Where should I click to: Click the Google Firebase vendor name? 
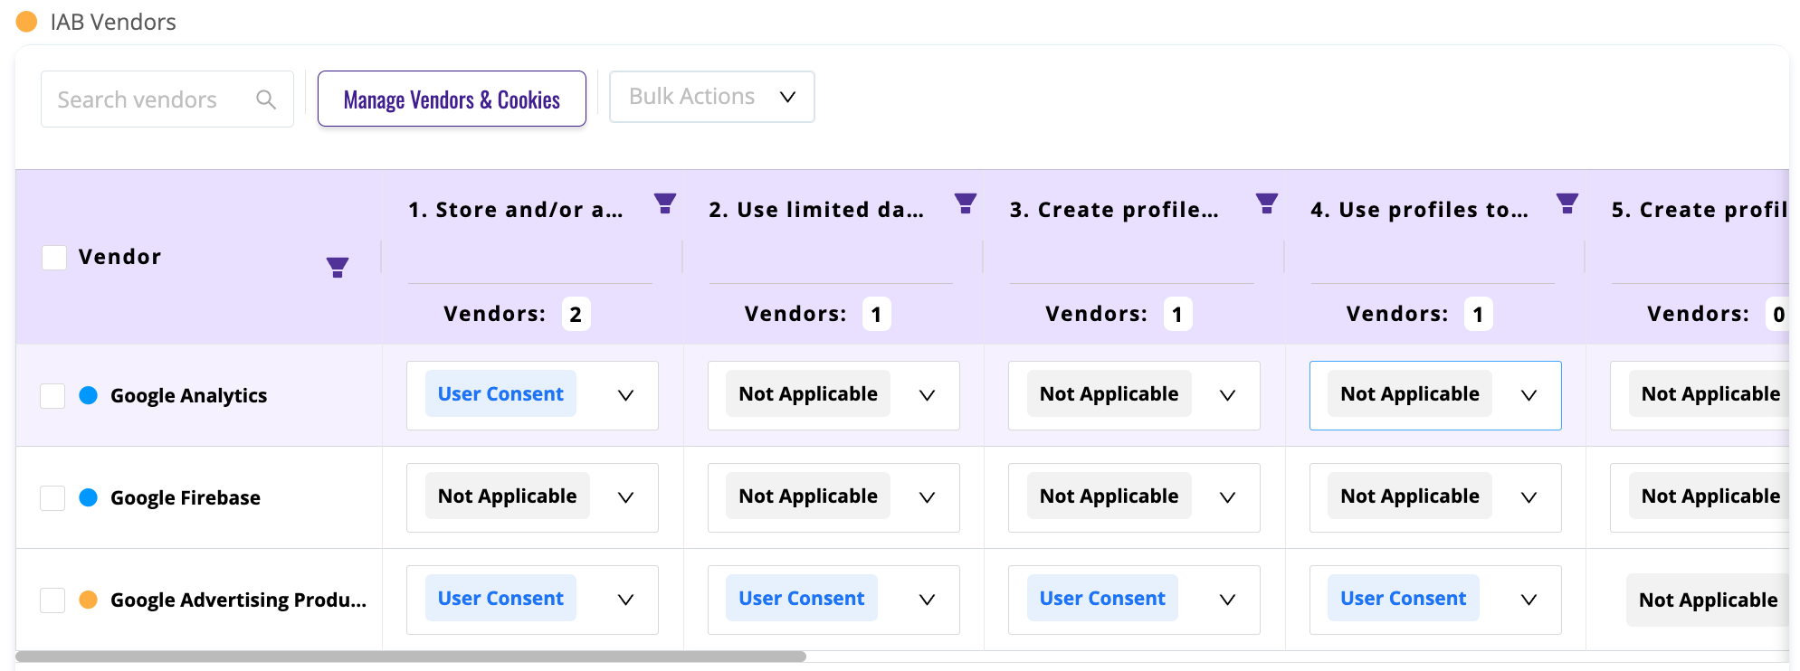(x=186, y=498)
